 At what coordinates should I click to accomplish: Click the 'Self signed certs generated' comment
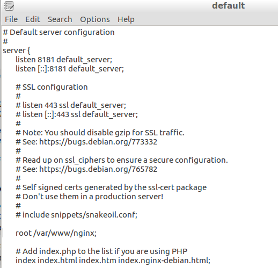pos(111,187)
